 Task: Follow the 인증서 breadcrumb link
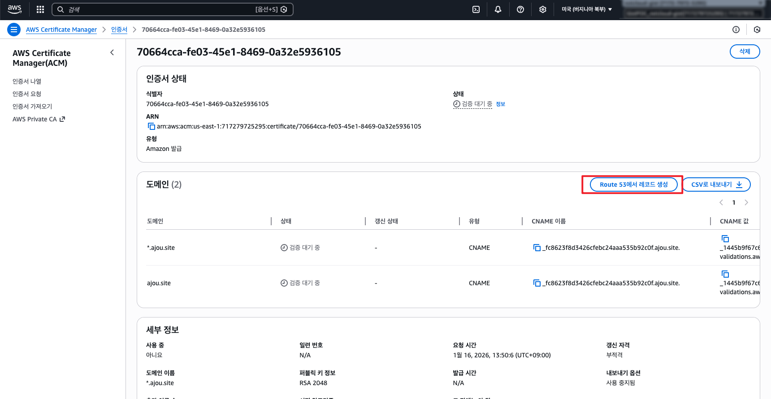pos(119,30)
